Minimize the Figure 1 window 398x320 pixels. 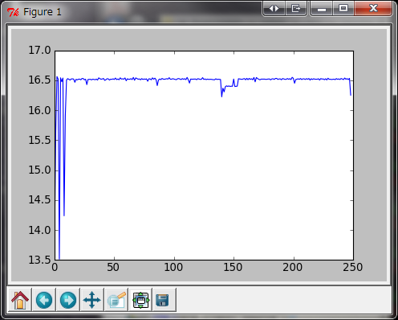(x=322, y=9)
